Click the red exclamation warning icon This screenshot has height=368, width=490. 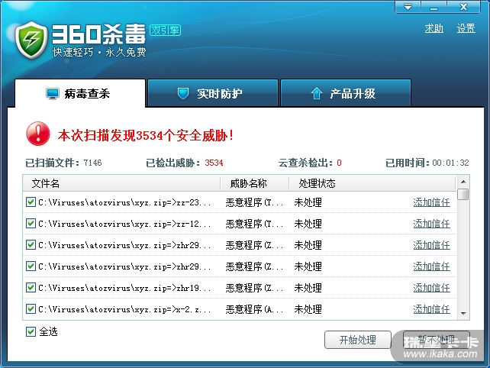pyautogui.click(x=38, y=134)
